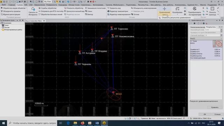Open Сеанс tool
This screenshot has height=126, width=224.
click(x=89, y=11)
